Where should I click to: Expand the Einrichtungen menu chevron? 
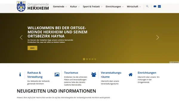point(123,7)
